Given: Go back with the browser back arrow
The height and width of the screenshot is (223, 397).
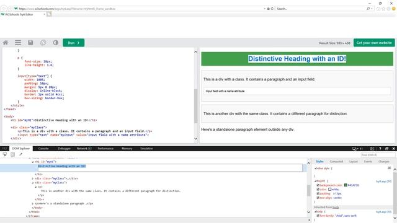Looking at the screenshot, I should [x=3, y=9].
